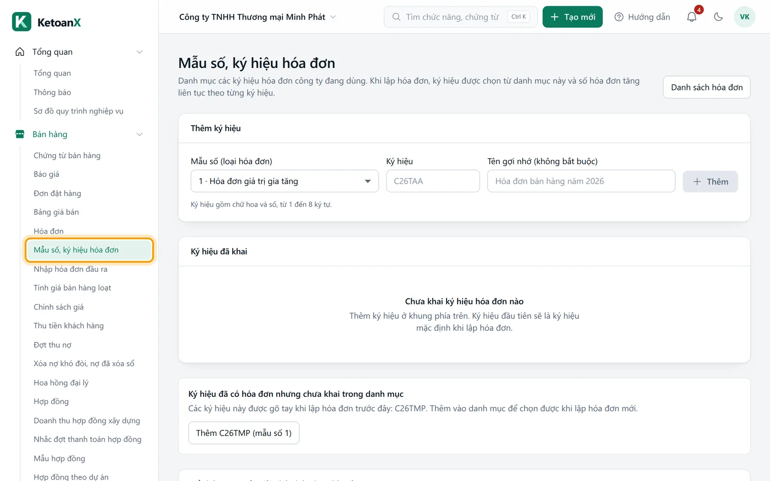Open Hoa hồng đại lý
Screen dimensions: 770x481
click(x=61, y=383)
